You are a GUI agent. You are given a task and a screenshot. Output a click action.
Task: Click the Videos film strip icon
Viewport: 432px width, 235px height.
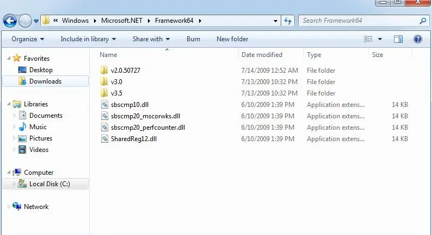pyautogui.click(x=22, y=149)
